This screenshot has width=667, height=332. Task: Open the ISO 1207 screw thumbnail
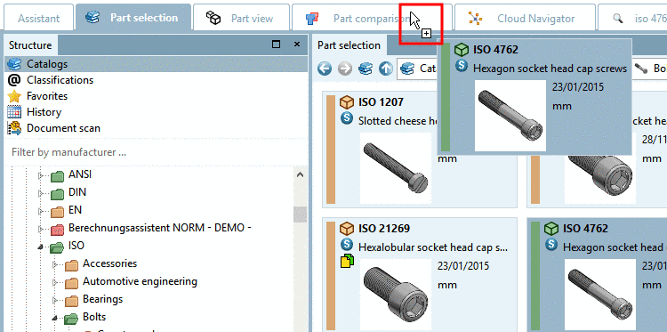click(x=396, y=169)
